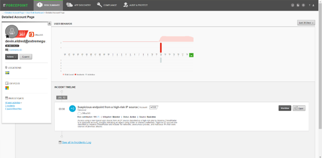
Task: Click the risk score 207 badge
Action: pyautogui.click(x=22, y=34)
